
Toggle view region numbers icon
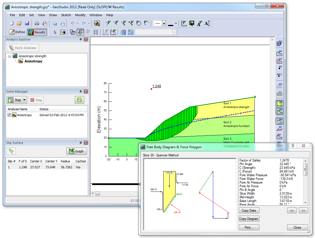[x=280, y=61]
